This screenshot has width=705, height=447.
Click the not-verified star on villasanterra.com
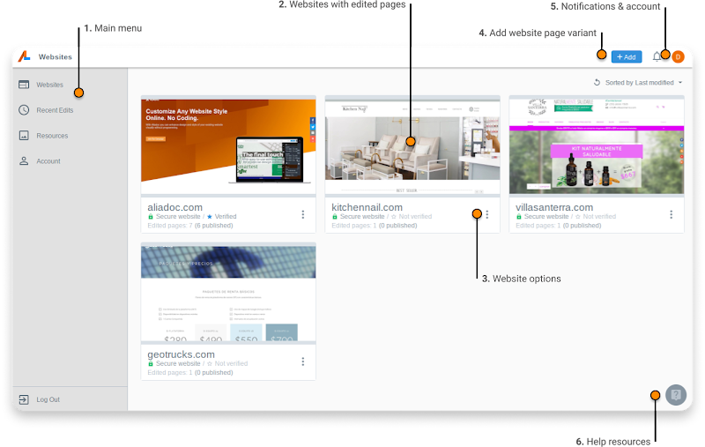pos(578,217)
